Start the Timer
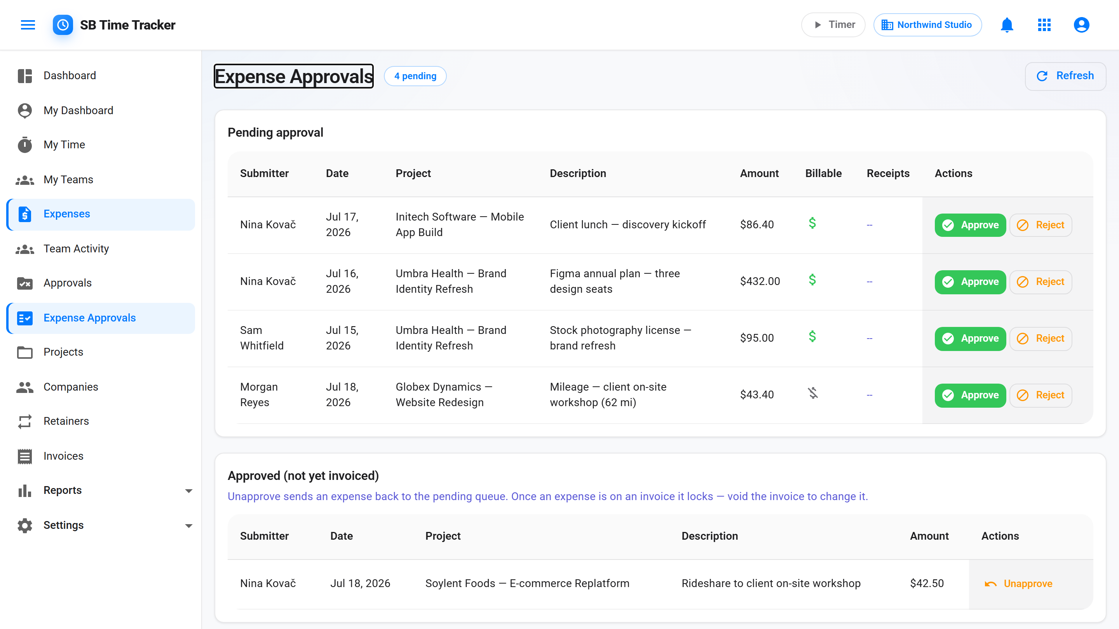The height and width of the screenshot is (629, 1119). pyautogui.click(x=833, y=25)
